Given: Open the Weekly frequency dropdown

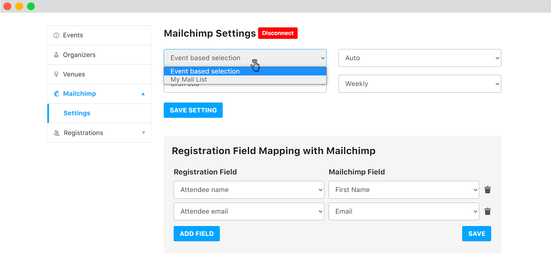Looking at the screenshot, I should click(x=420, y=84).
